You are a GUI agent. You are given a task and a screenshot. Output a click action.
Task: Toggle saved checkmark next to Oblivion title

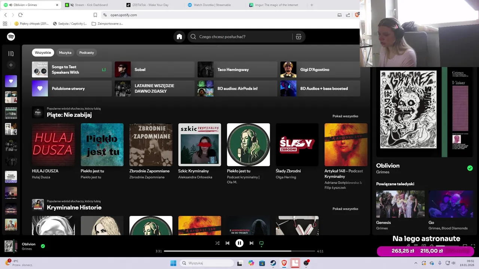tap(470, 168)
